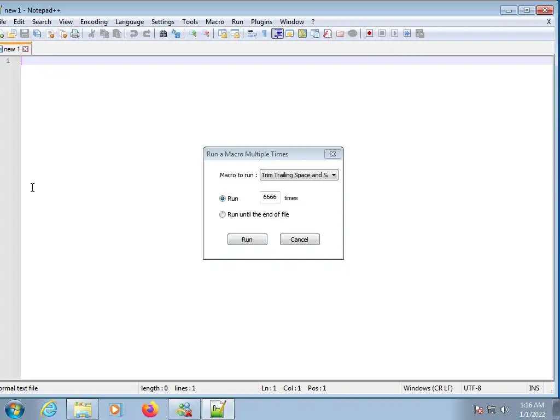Viewport: 560px width, 420px height.
Task: Click the Print toolbar icon
Action: coord(75,33)
